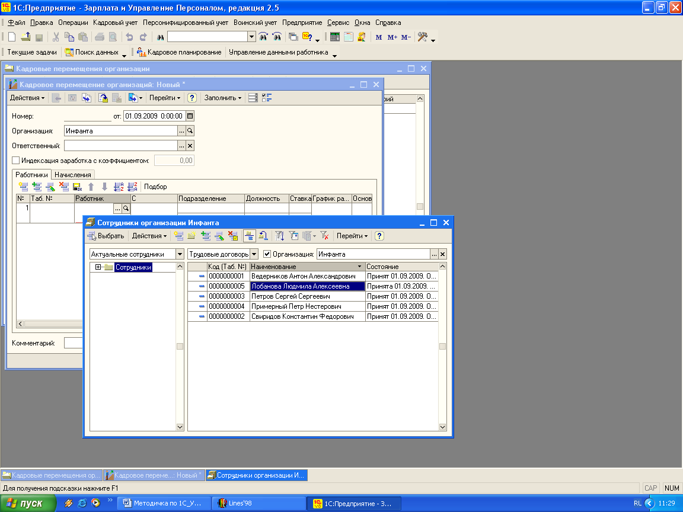Click Управление данными работника button
Viewport: 683px width, 512px height.
coord(278,52)
